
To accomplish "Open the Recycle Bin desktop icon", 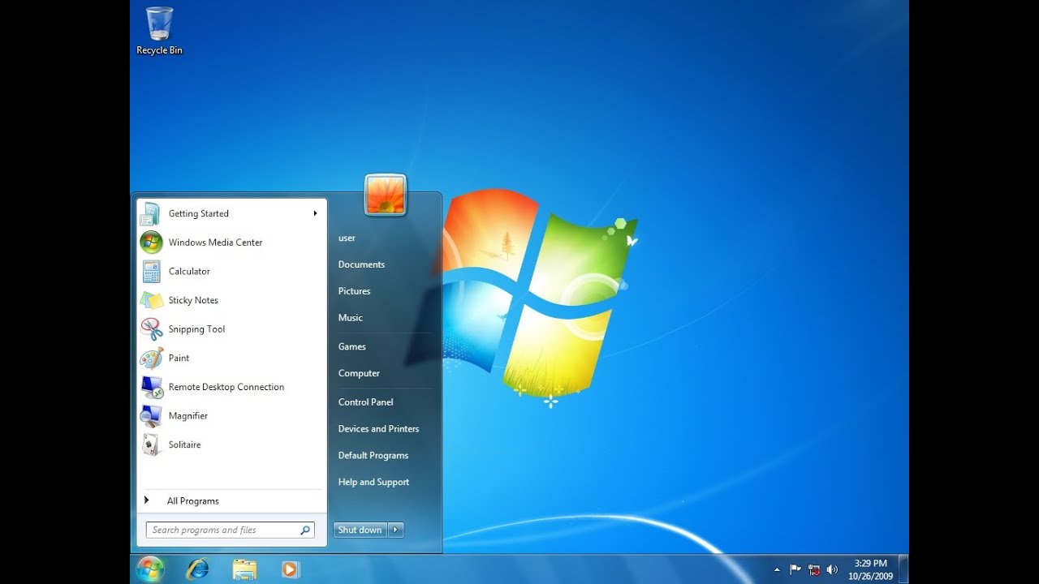I will pos(159,31).
